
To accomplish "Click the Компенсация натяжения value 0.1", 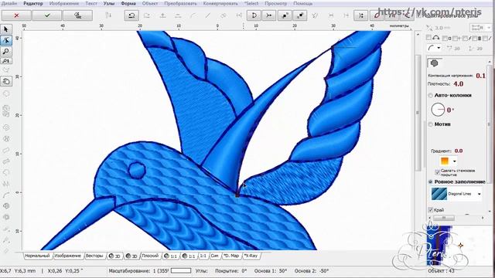I will [x=480, y=76].
